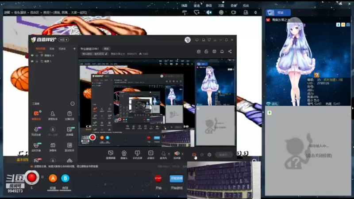Click the user avatar in companion title bar
This screenshot has height=199, width=354.
tap(187, 40)
